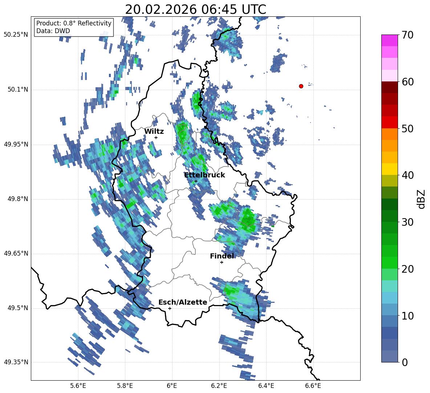Screen dimensions: 430x393
Task: Click the 50.1°N latitude label
Action: click(18, 89)
